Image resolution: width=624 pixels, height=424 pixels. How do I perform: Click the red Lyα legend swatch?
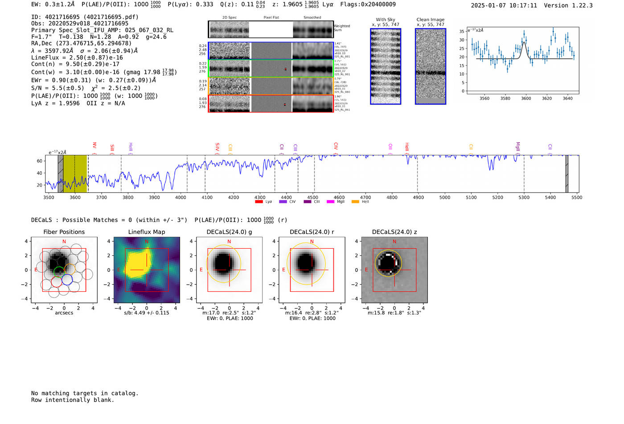(259, 202)
